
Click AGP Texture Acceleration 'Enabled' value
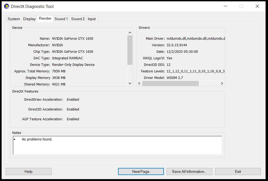(73, 119)
